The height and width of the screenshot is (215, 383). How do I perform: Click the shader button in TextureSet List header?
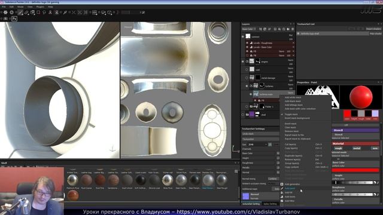pyautogui.click(x=373, y=29)
